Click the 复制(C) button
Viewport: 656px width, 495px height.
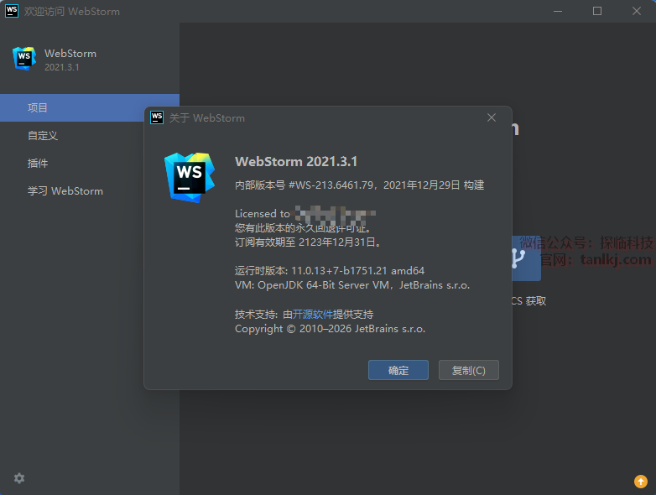point(469,370)
